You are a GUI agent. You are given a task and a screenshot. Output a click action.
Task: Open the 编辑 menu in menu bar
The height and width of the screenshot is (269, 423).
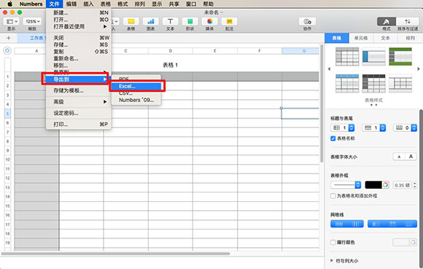71,4
